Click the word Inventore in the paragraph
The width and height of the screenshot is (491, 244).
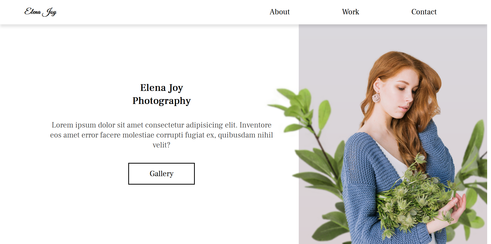coord(255,125)
